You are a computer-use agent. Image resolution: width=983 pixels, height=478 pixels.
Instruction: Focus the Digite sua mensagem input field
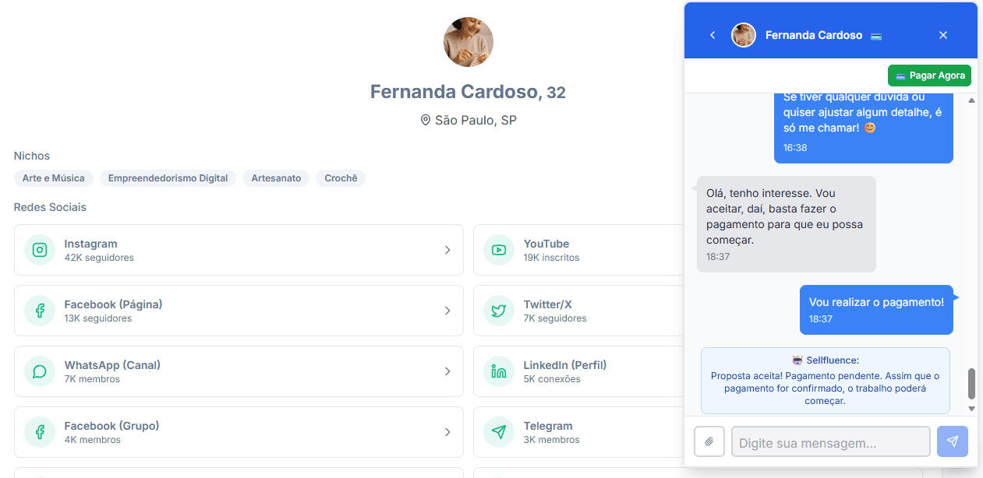[830, 441]
